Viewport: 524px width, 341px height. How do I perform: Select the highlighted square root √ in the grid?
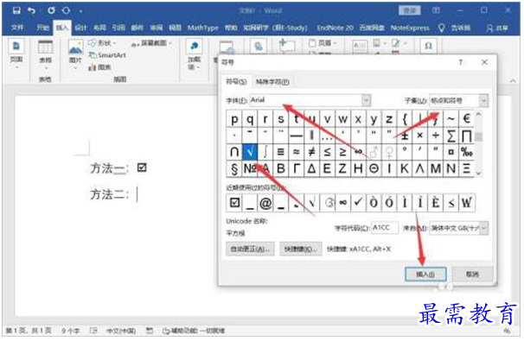click(250, 152)
